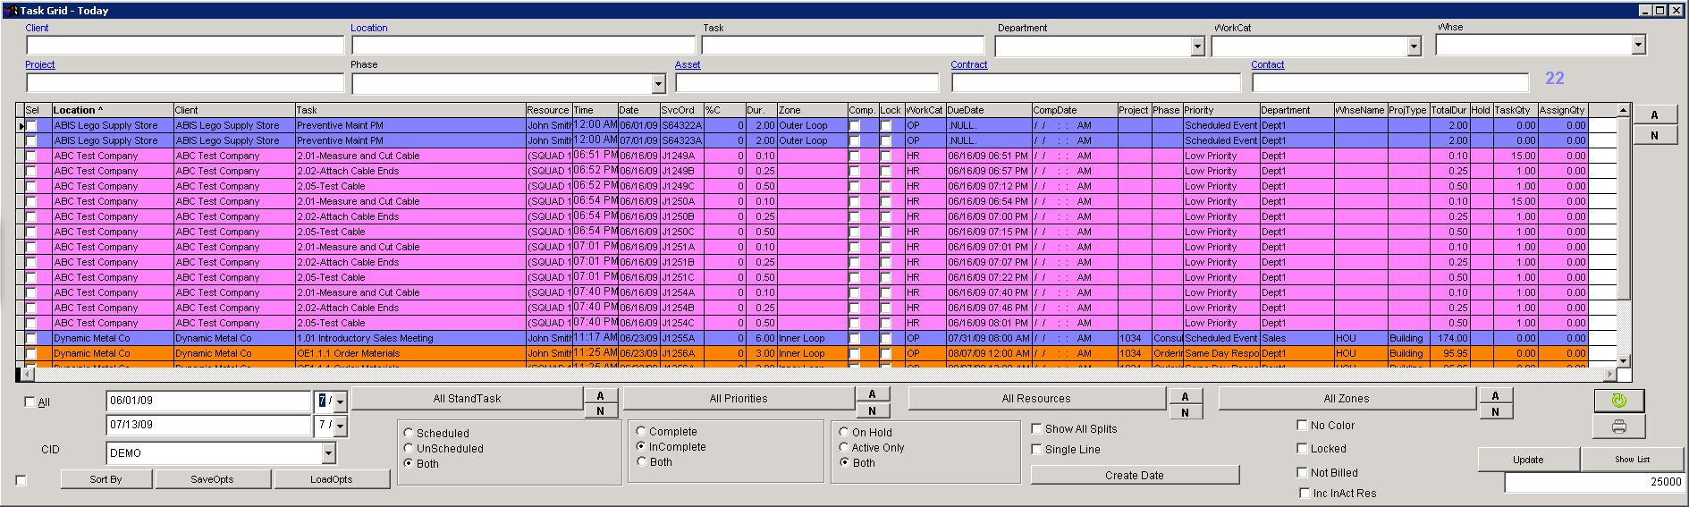The height and width of the screenshot is (507, 1689).
Task: Expand the CID DEMO combo box
Action: [328, 453]
